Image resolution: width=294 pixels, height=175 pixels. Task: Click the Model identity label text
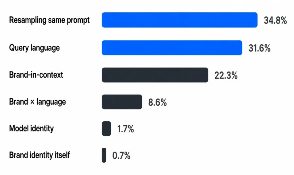click(31, 128)
